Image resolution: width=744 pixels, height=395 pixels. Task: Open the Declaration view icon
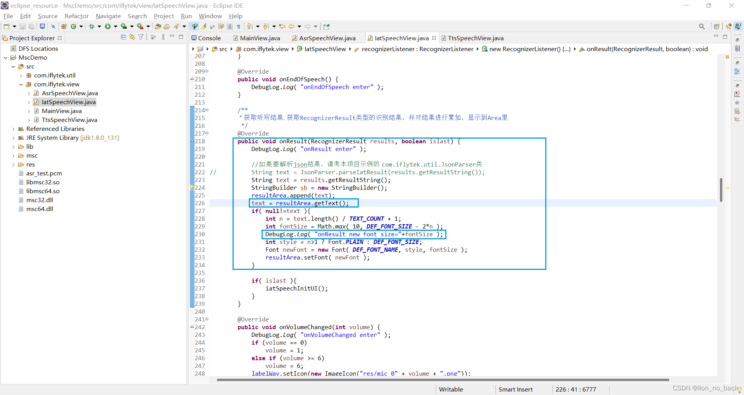coord(737,111)
